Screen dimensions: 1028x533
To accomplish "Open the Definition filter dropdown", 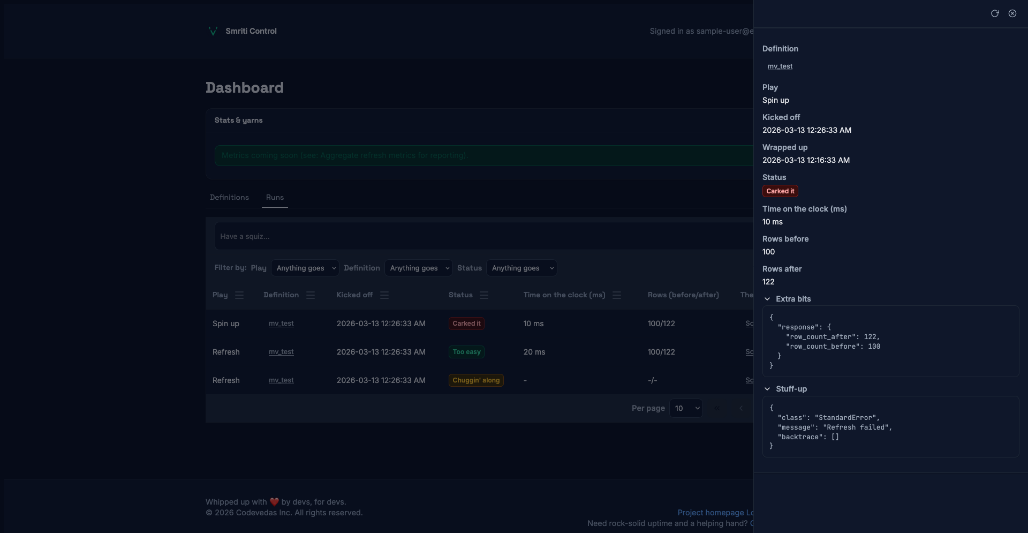I will [418, 268].
